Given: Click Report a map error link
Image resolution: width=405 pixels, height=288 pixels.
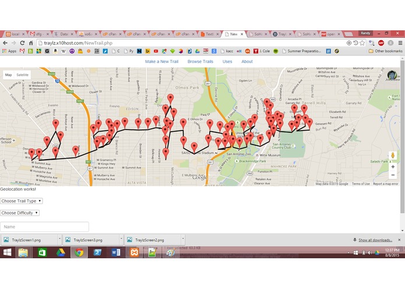Looking at the screenshot, I should pos(386,184).
